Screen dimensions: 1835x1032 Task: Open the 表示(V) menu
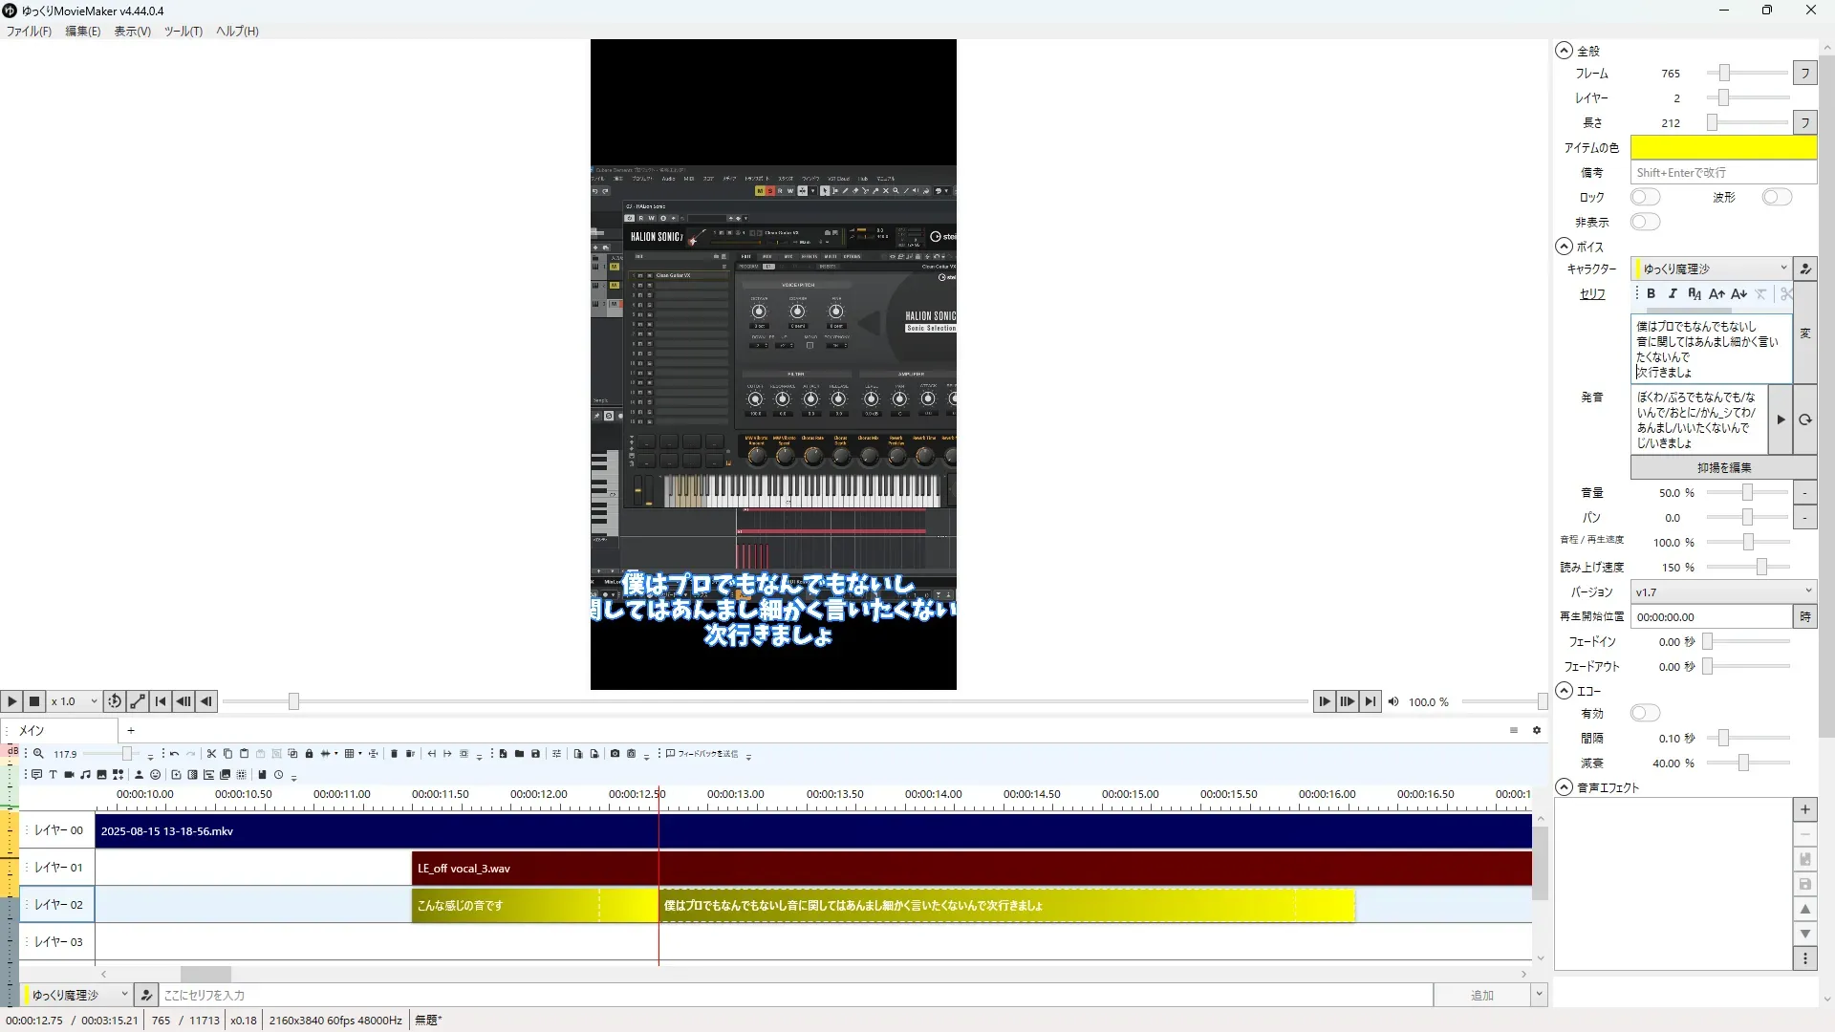tap(132, 32)
